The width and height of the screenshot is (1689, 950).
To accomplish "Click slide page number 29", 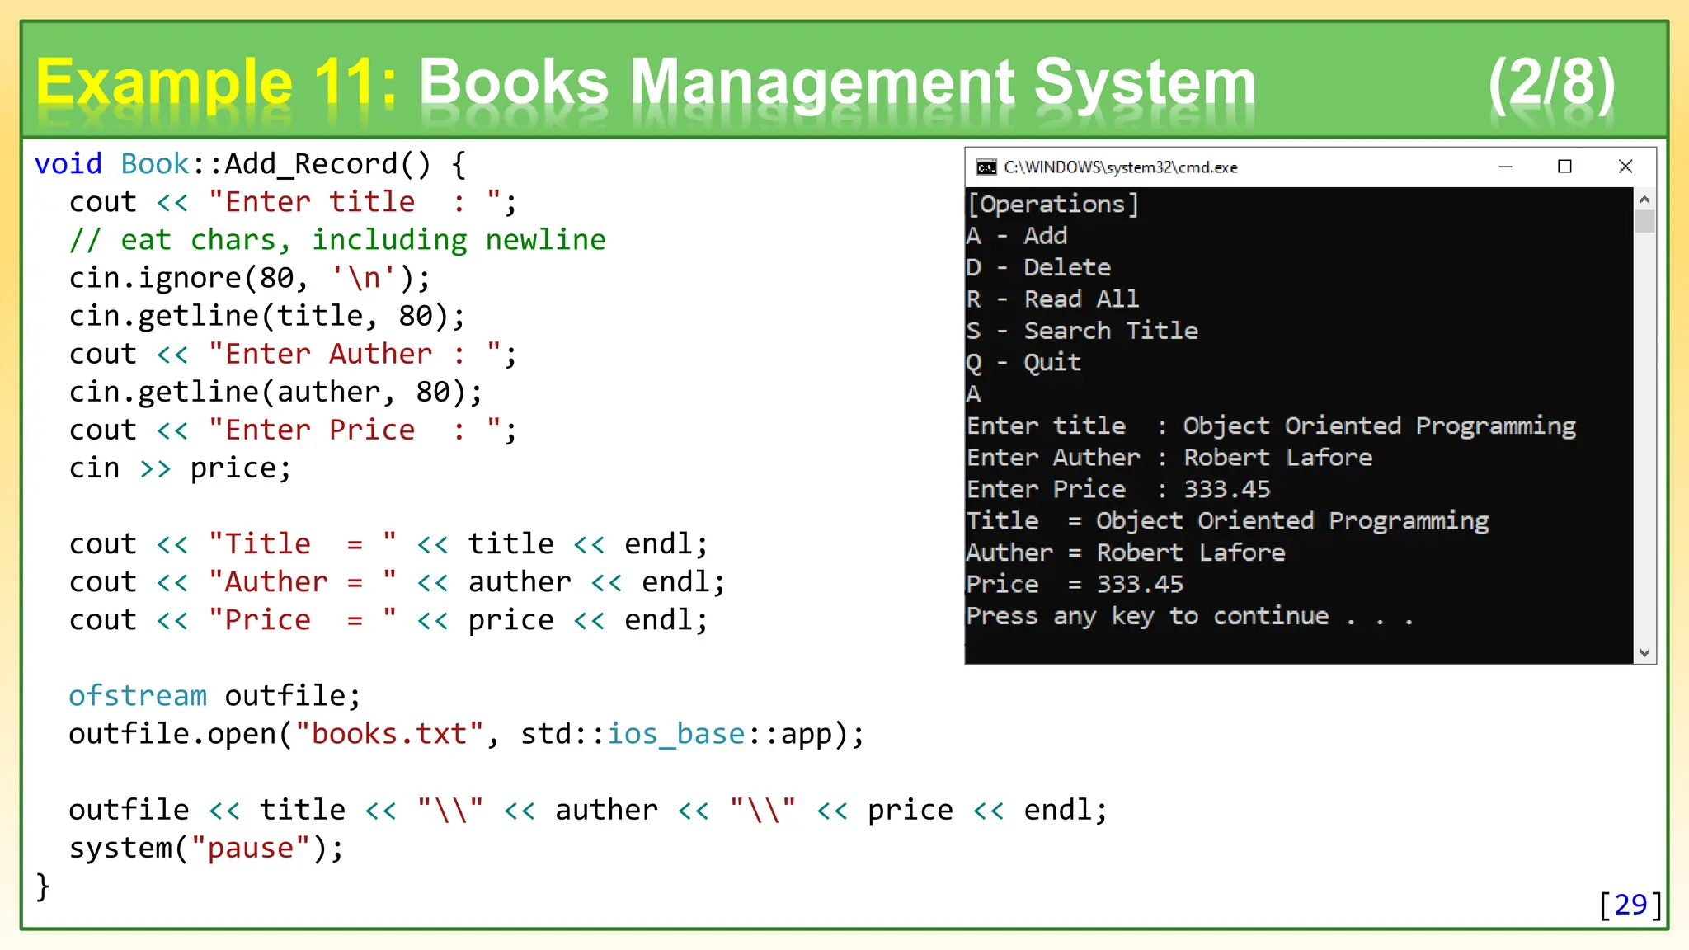I will [x=1630, y=905].
